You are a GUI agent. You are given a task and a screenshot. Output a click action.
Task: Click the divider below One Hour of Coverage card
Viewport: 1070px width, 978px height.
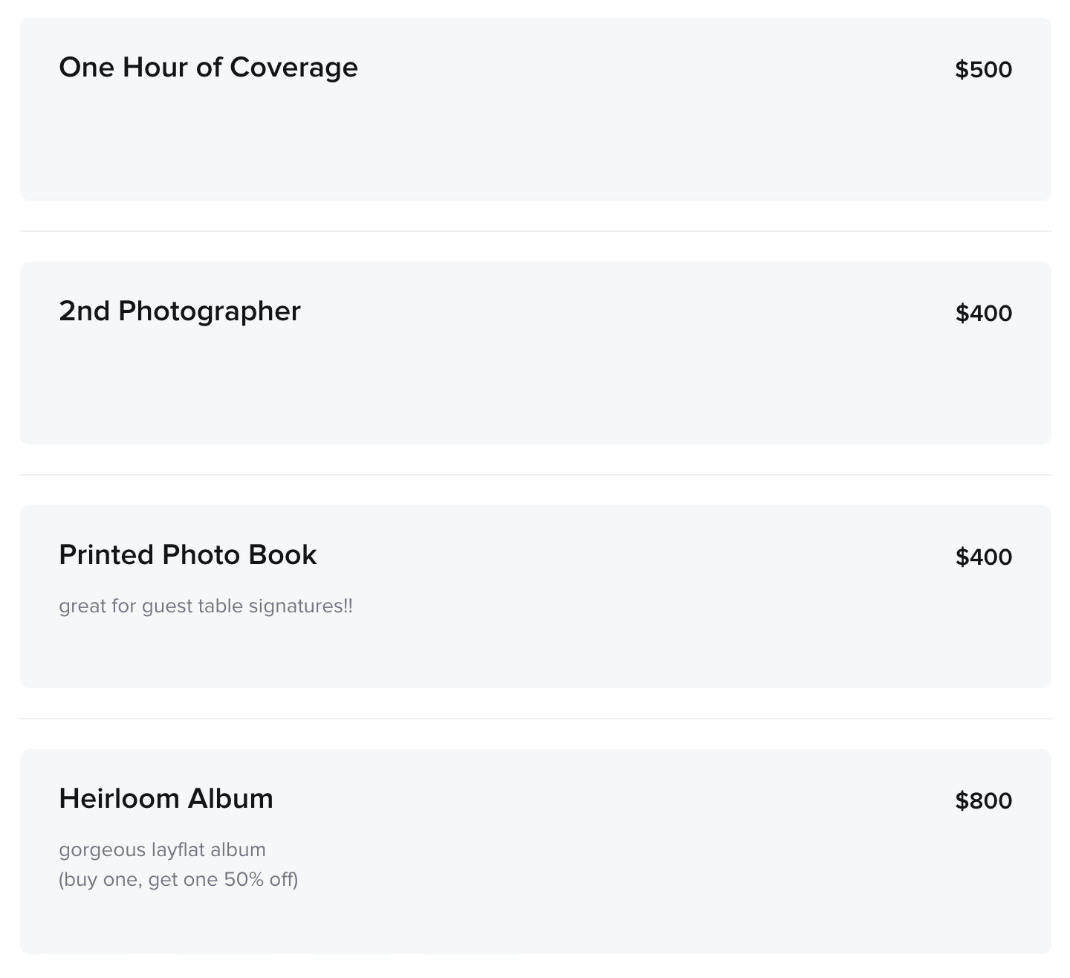pos(535,231)
